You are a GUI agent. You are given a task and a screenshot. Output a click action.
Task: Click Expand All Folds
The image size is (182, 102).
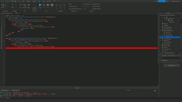(96, 6)
